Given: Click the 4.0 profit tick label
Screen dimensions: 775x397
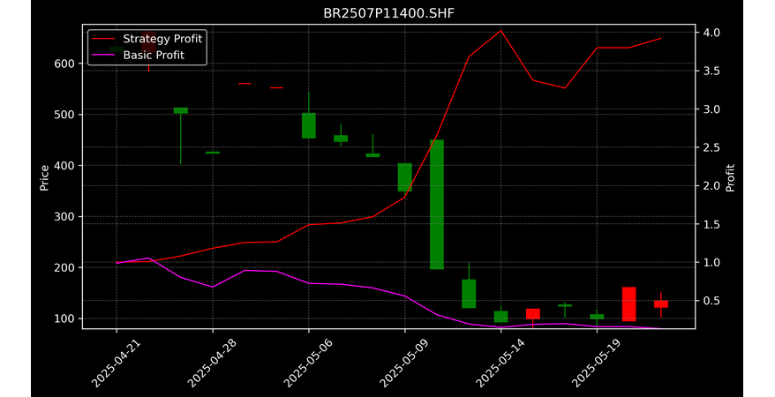Looking at the screenshot, I should 711,33.
